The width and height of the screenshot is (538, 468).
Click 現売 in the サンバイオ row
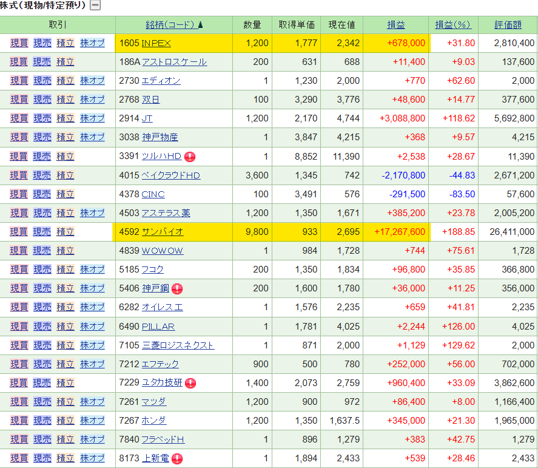point(42,232)
